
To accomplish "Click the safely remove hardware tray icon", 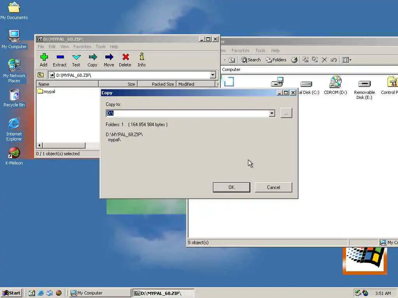I will pos(358,293).
